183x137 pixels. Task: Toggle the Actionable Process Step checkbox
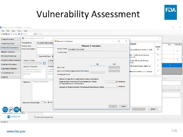pos(35,117)
